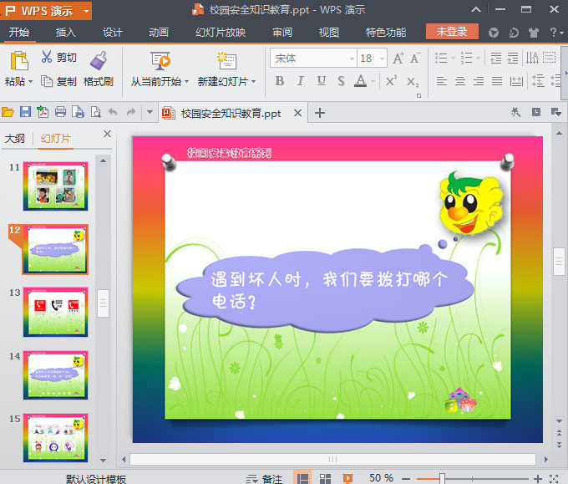Click the Copy (复制) icon
This screenshot has height=484, width=568.
point(47,81)
